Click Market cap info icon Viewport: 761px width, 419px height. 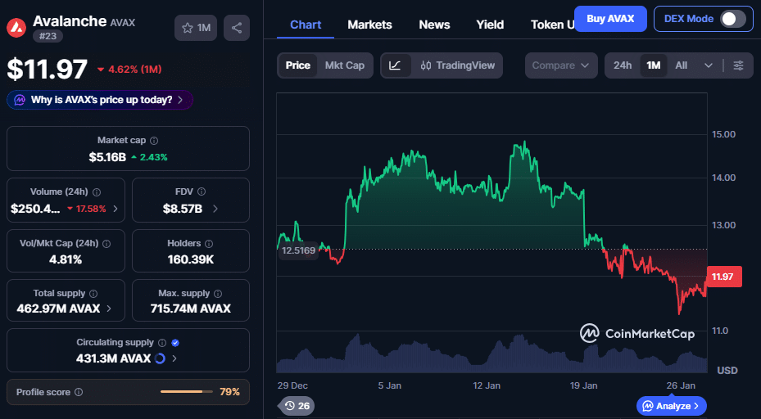(154, 141)
